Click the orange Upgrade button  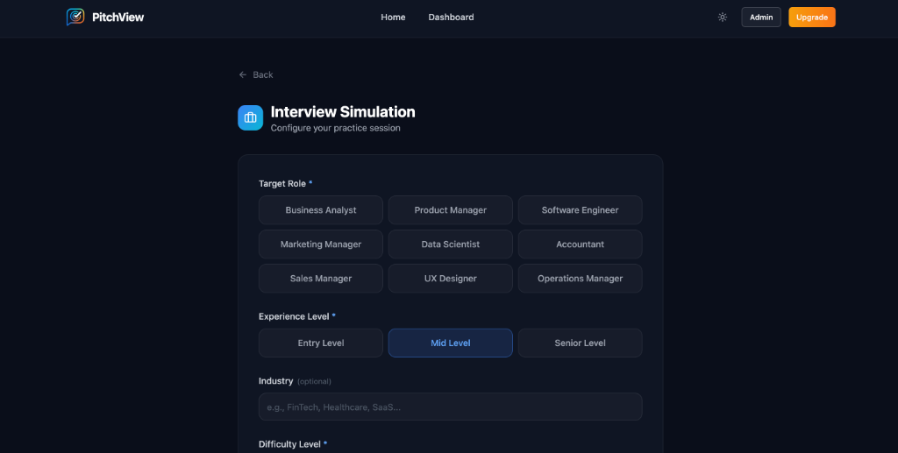811,18
